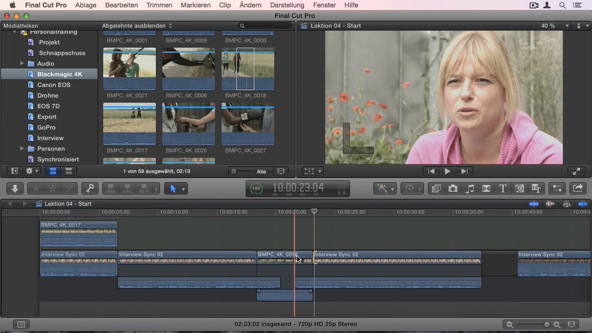Open the keyword editor key icon
The image size is (592, 333).
(x=90, y=189)
